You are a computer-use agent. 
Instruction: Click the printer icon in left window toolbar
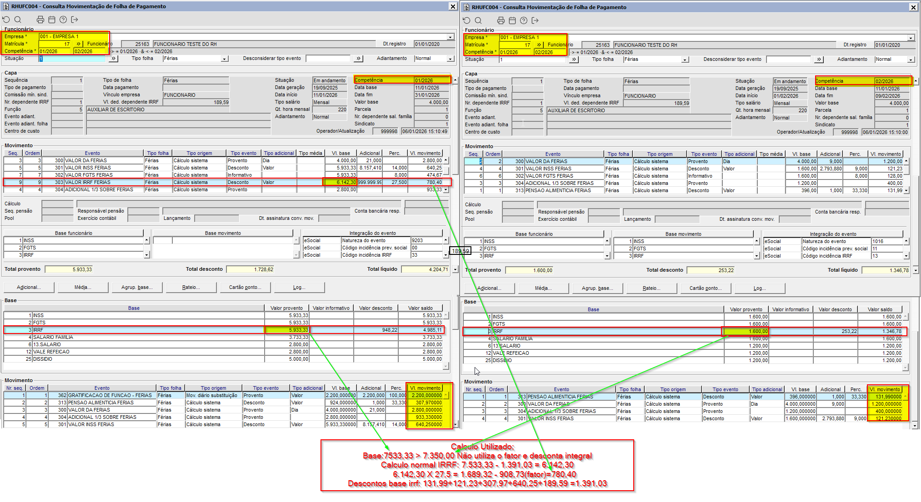click(40, 20)
